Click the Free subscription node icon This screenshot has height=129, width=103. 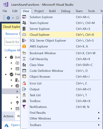(12, 74)
